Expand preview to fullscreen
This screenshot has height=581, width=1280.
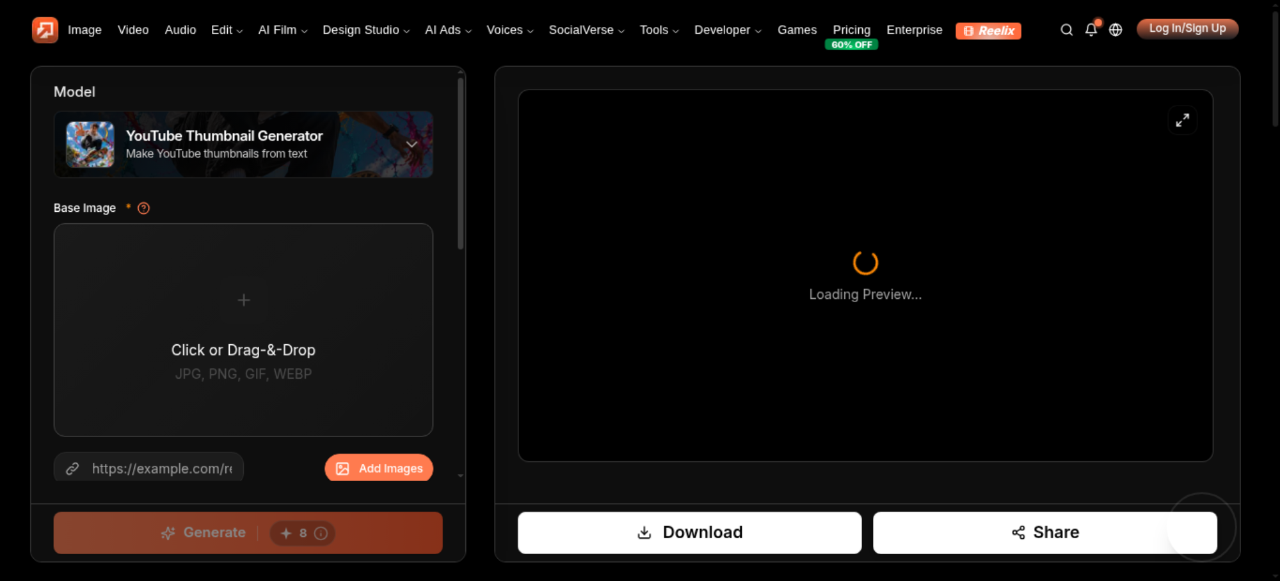(x=1182, y=120)
